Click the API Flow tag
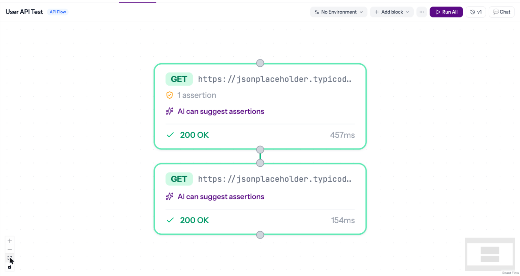 pyautogui.click(x=58, y=12)
